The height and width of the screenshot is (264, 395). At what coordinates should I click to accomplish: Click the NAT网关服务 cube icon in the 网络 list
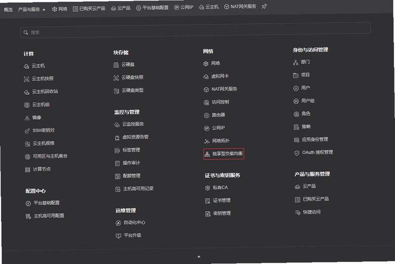tap(206, 89)
